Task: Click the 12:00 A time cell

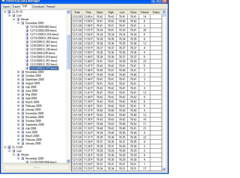Action: pyautogui.click(x=88, y=17)
